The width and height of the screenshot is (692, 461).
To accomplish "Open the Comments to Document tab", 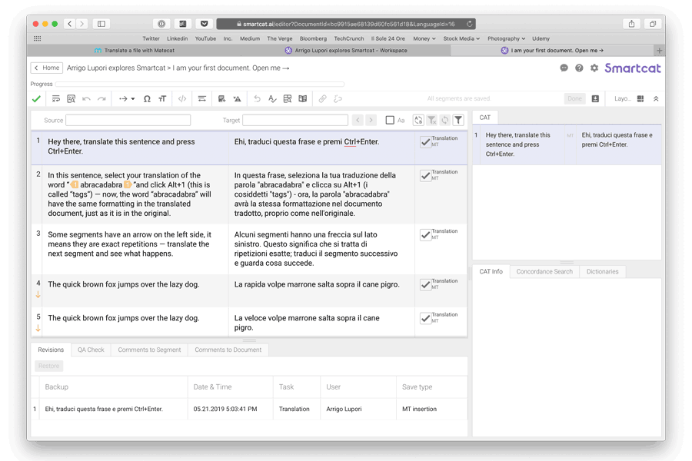I will click(x=228, y=350).
